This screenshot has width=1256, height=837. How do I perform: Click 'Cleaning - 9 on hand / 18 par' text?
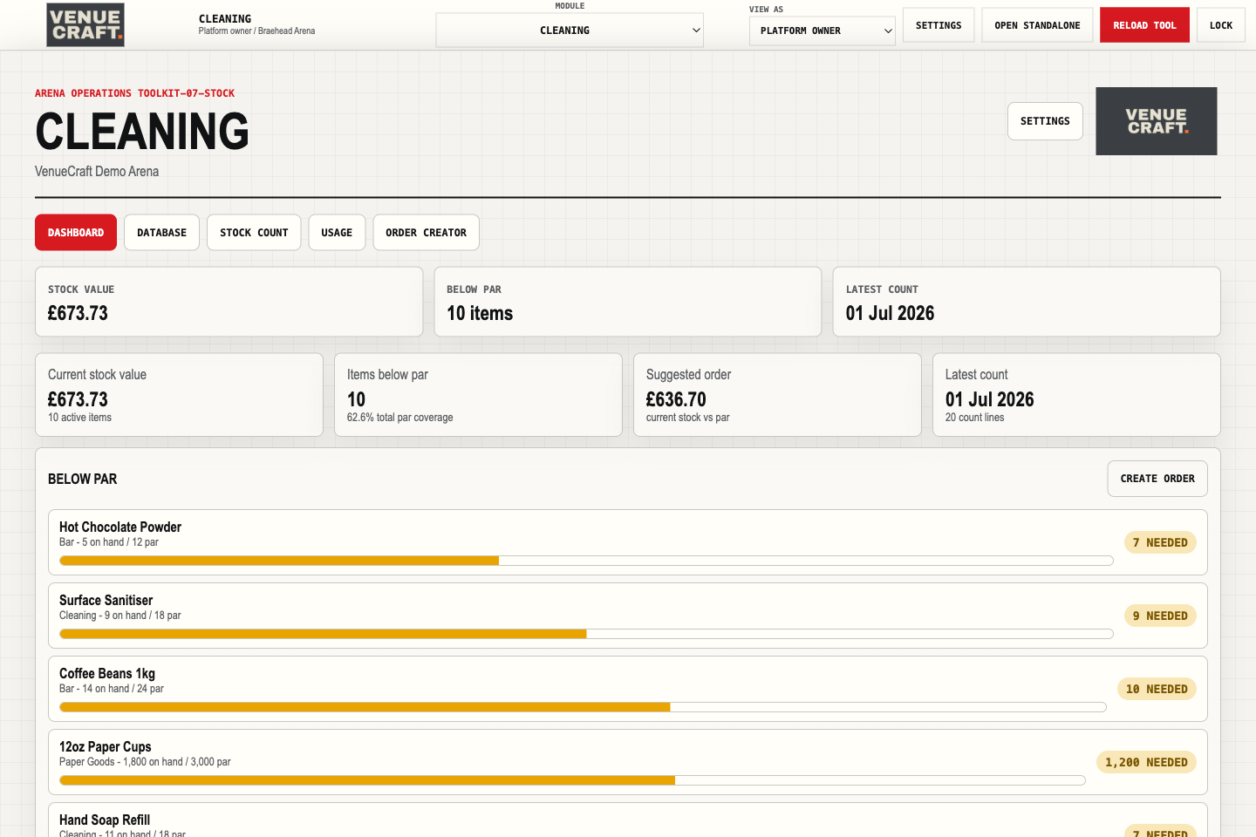pos(120,616)
